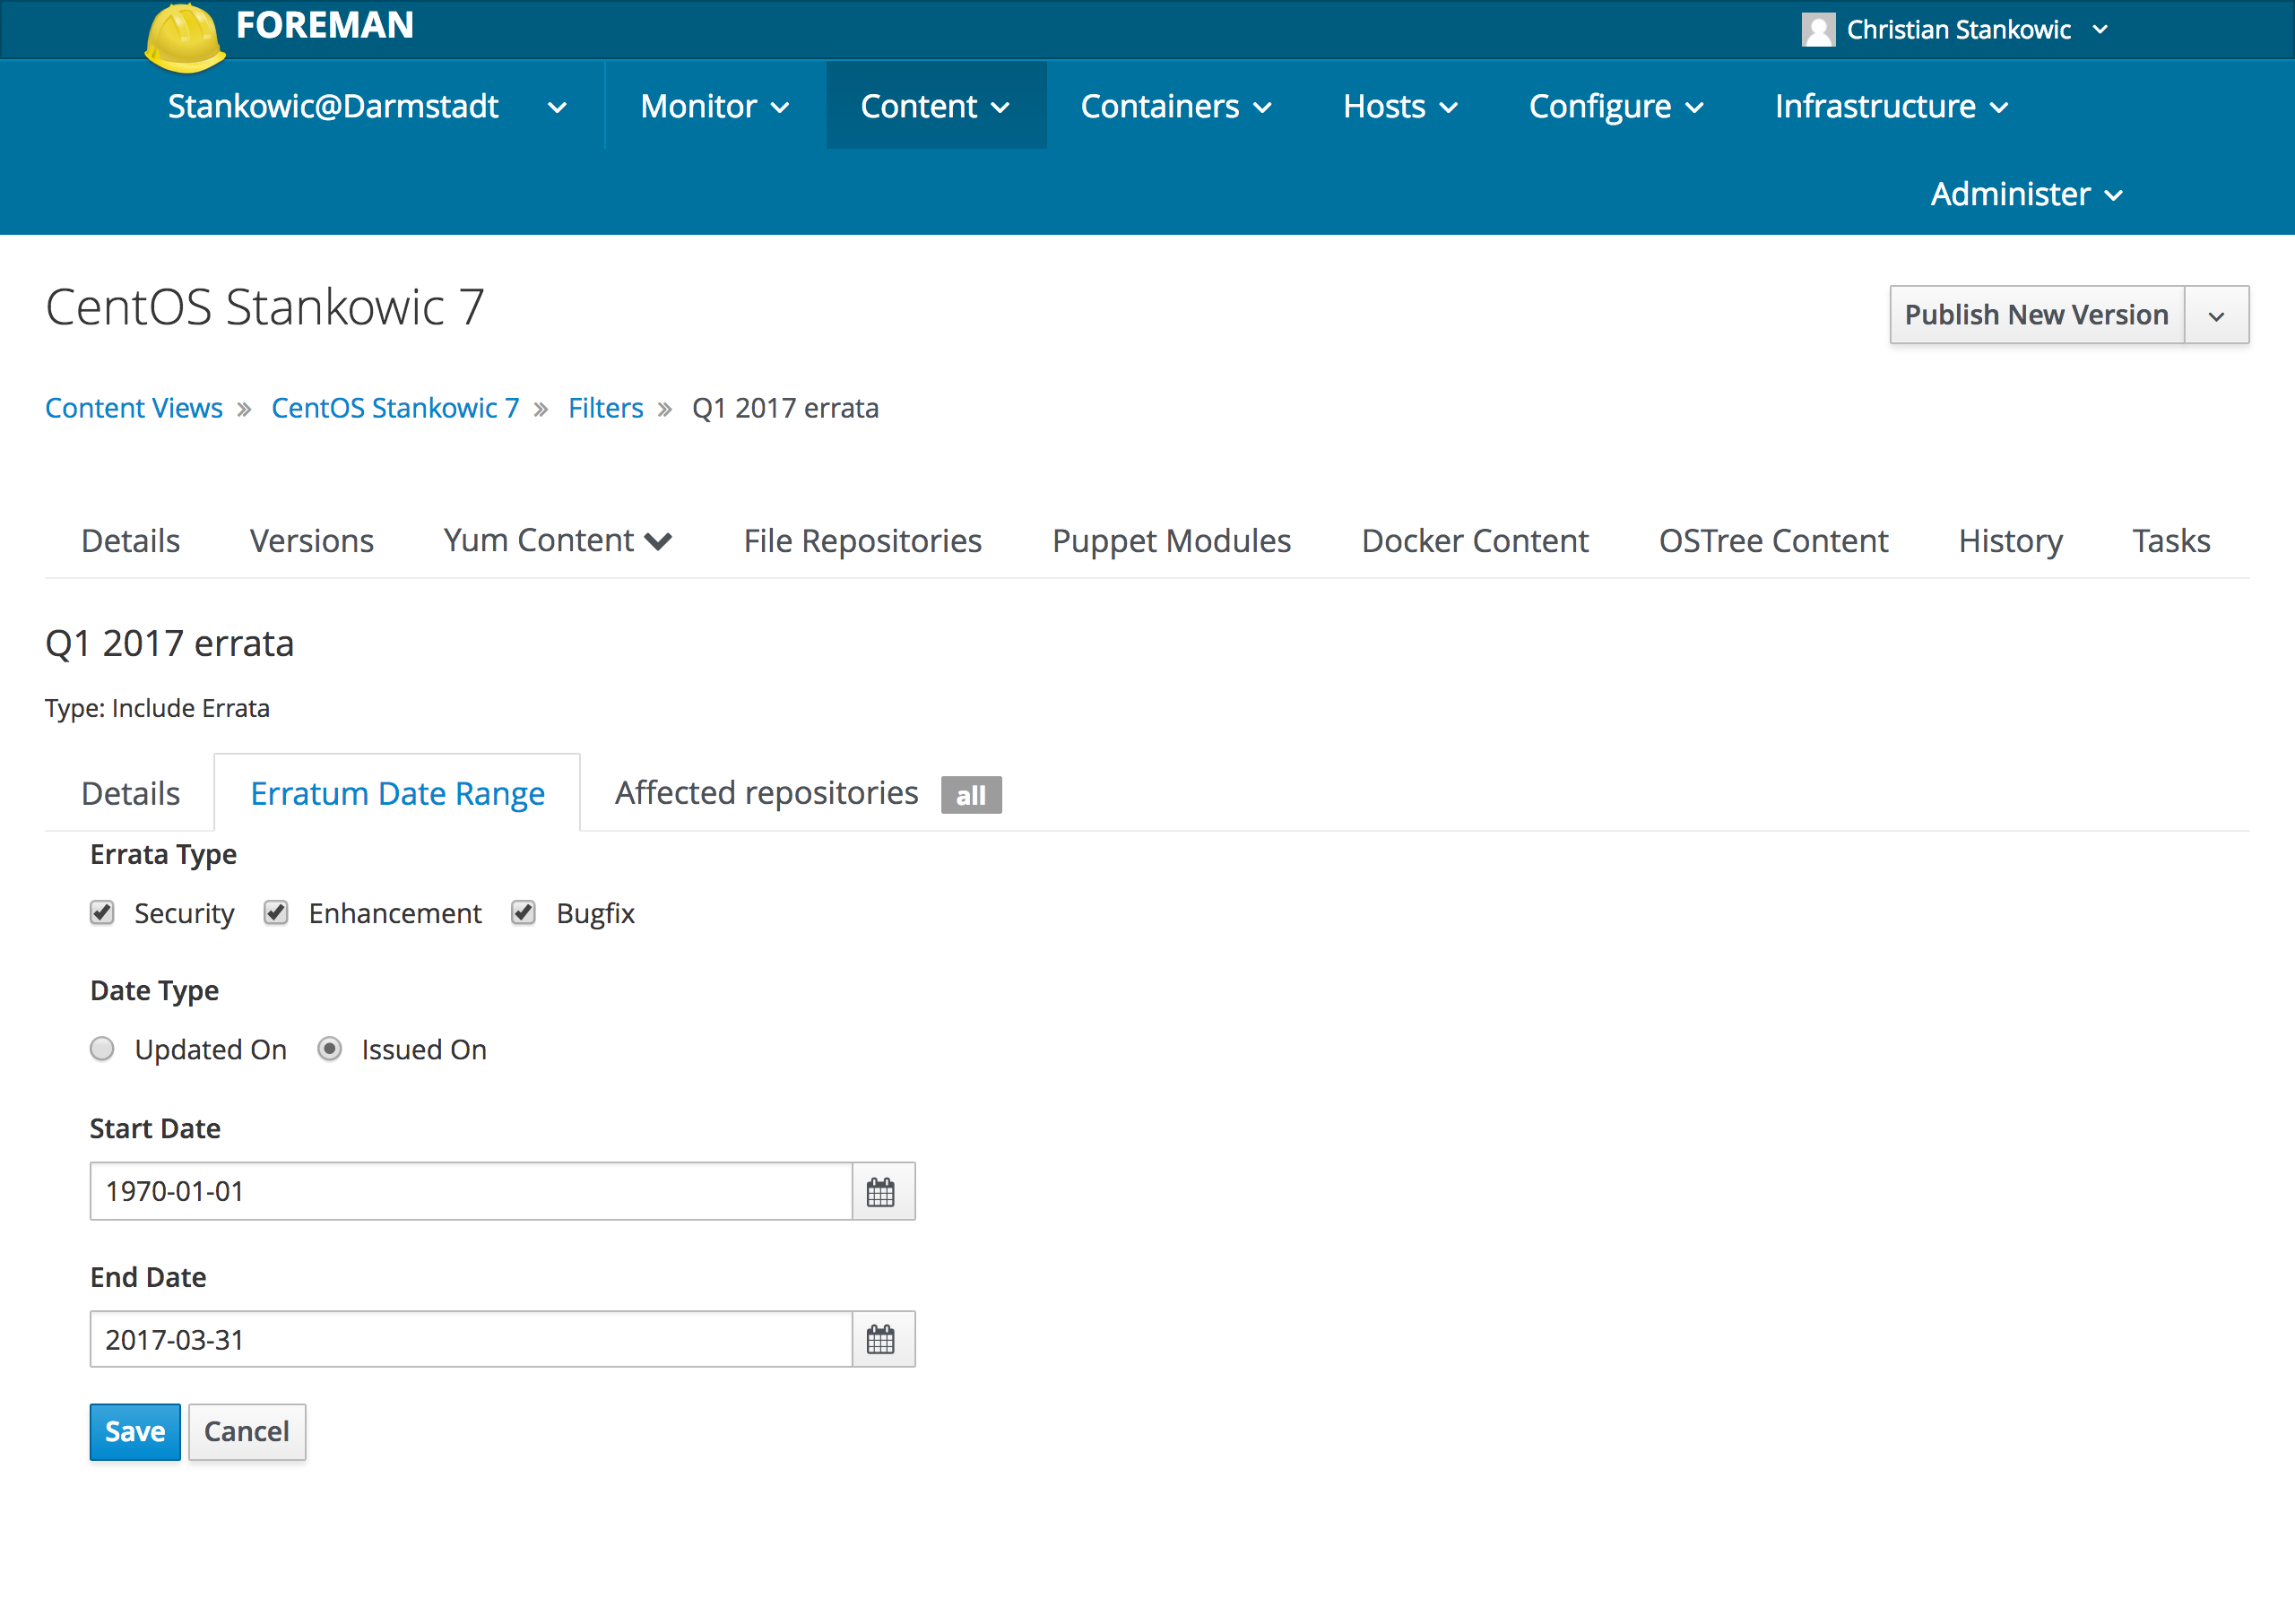Open the Stankowic@Darmstadt organization dropdown
This screenshot has height=1624, width=2295.
(x=368, y=106)
